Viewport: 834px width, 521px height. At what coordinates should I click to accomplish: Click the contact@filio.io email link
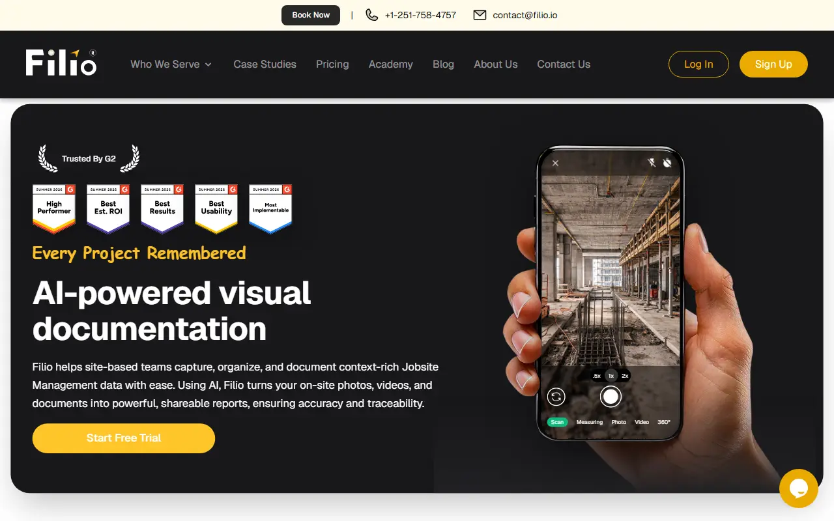[x=525, y=15]
